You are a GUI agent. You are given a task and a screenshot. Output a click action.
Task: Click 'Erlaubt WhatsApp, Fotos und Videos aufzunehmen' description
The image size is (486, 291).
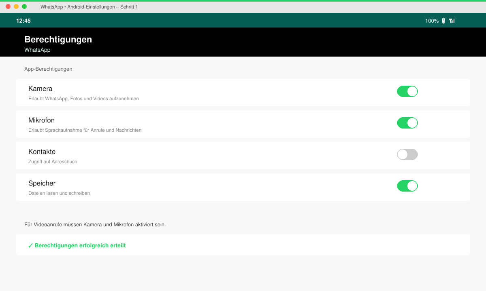[x=83, y=99]
